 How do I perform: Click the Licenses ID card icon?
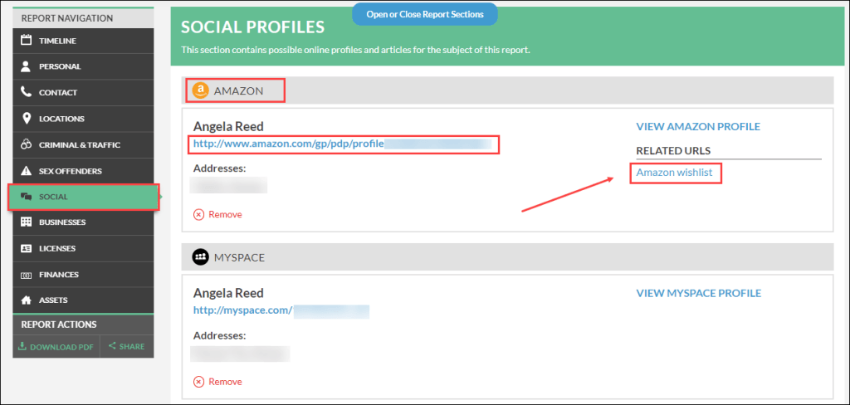(26, 248)
